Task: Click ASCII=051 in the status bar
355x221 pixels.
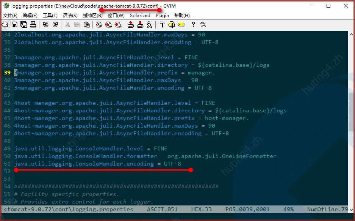Action: point(162,209)
